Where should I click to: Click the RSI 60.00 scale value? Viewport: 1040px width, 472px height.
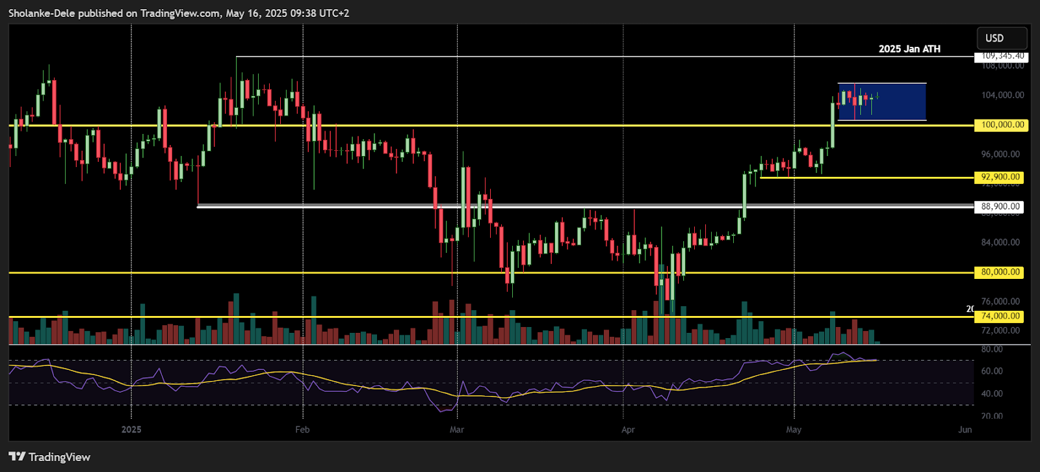click(992, 371)
